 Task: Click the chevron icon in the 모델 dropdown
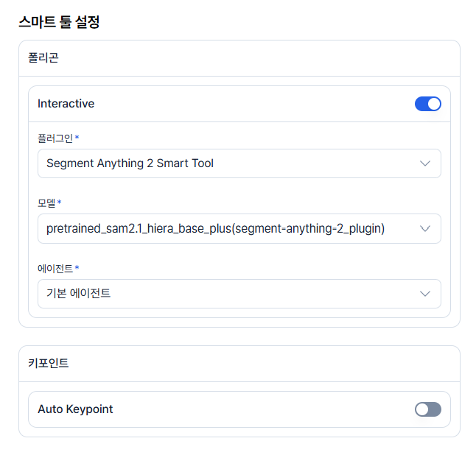424,228
